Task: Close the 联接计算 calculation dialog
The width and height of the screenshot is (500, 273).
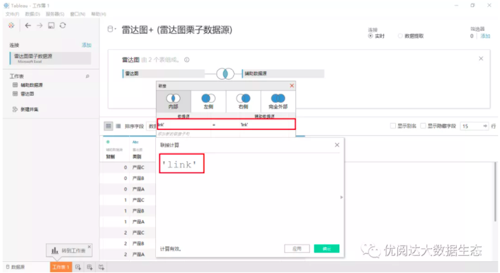Action: (x=337, y=145)
